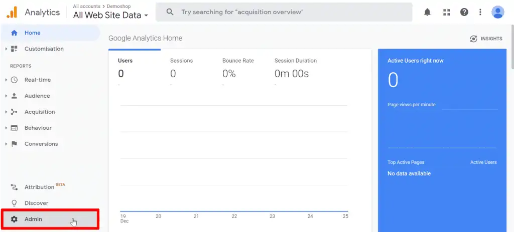Click the search magnifier icon
The height and width of the screenshot is (232, 514).
tap(170, 13)
